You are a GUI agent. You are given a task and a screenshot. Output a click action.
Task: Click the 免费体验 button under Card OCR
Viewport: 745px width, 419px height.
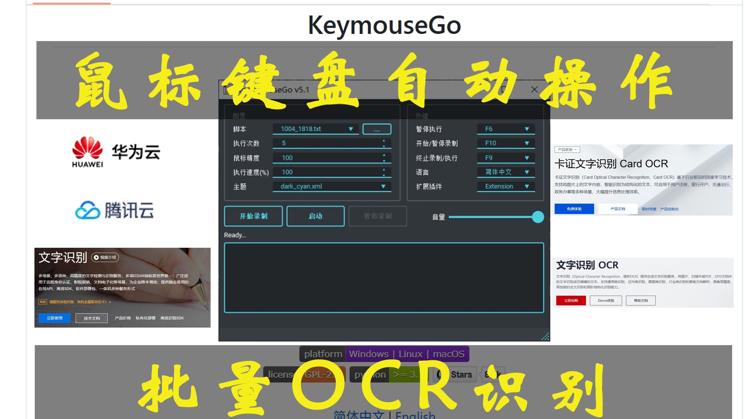(x=573, y=209)
